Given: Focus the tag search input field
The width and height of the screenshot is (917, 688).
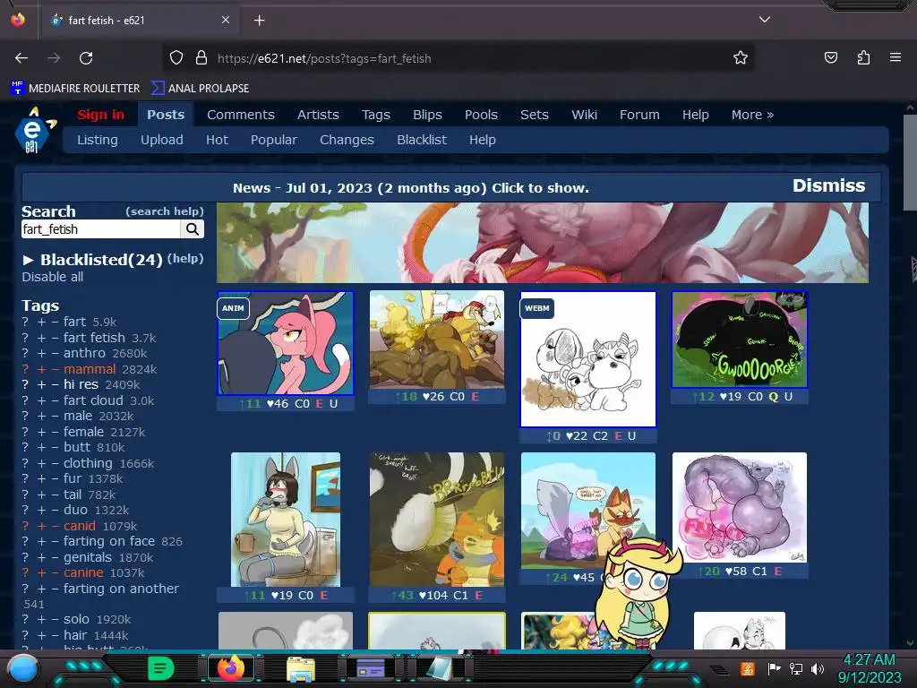Looking at the screenshot, I should pos(100,229).
